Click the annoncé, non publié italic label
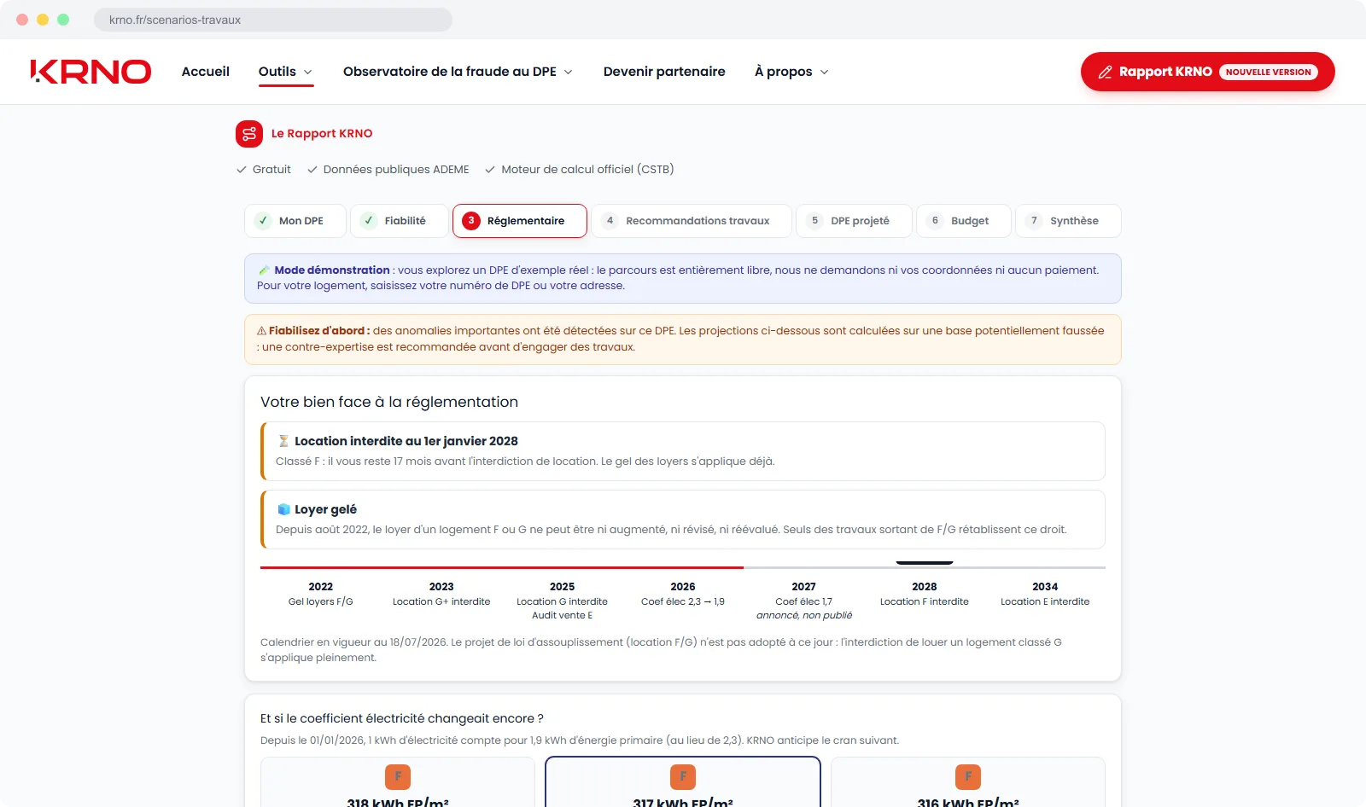 point(804,616)
